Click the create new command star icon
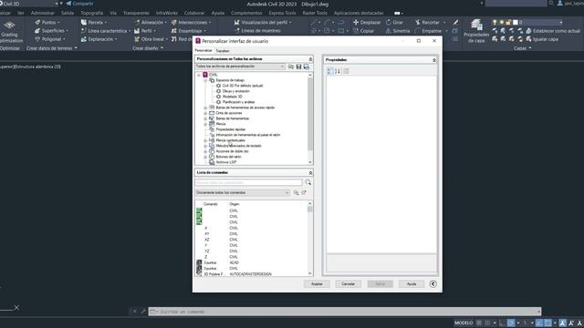The height and width of the screenshot is (328, 584). (304, 192)
